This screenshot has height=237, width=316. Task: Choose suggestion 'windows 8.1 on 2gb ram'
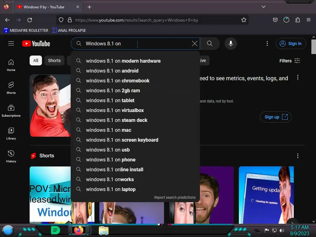(135, 90)
